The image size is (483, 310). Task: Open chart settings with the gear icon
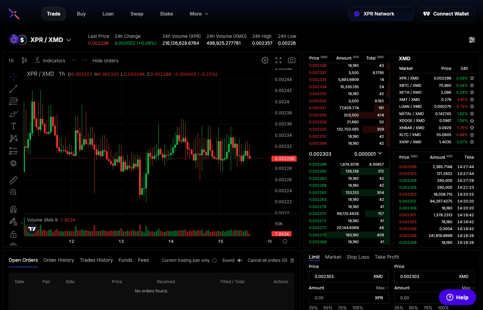[x=265, y=60]
